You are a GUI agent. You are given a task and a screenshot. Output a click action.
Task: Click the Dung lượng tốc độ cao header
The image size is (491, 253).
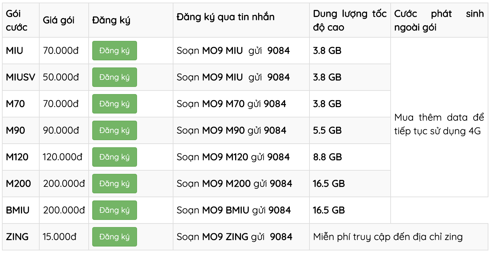[x=350, y=20]
